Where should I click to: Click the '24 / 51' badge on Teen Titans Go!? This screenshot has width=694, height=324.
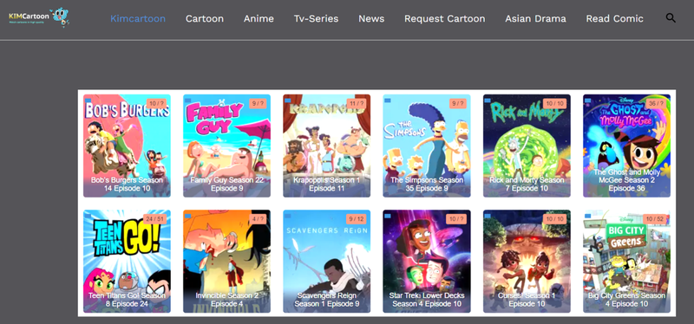[x=155, y=219]
